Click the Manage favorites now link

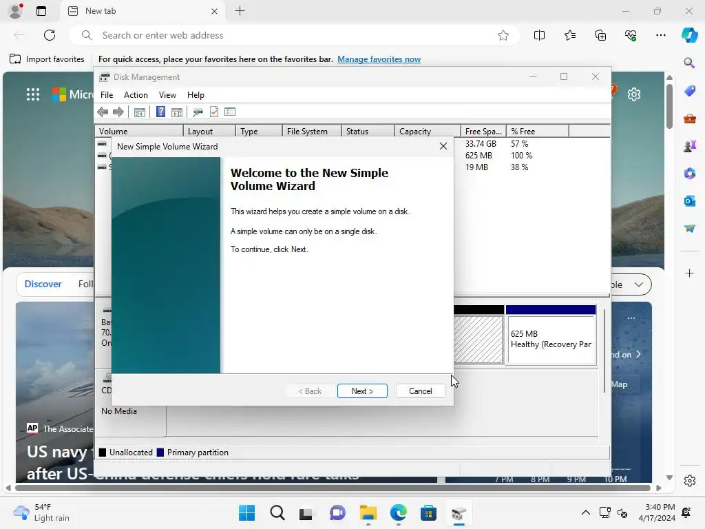[379, 59]
